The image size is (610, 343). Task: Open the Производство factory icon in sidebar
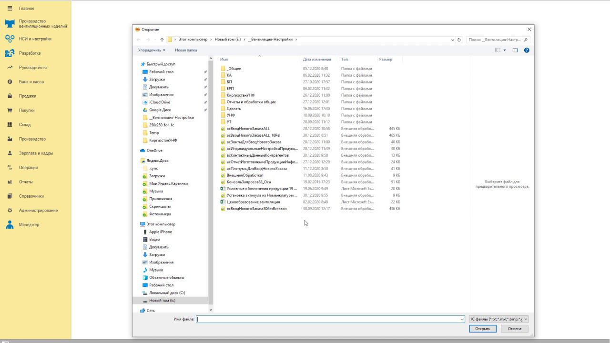10,139
